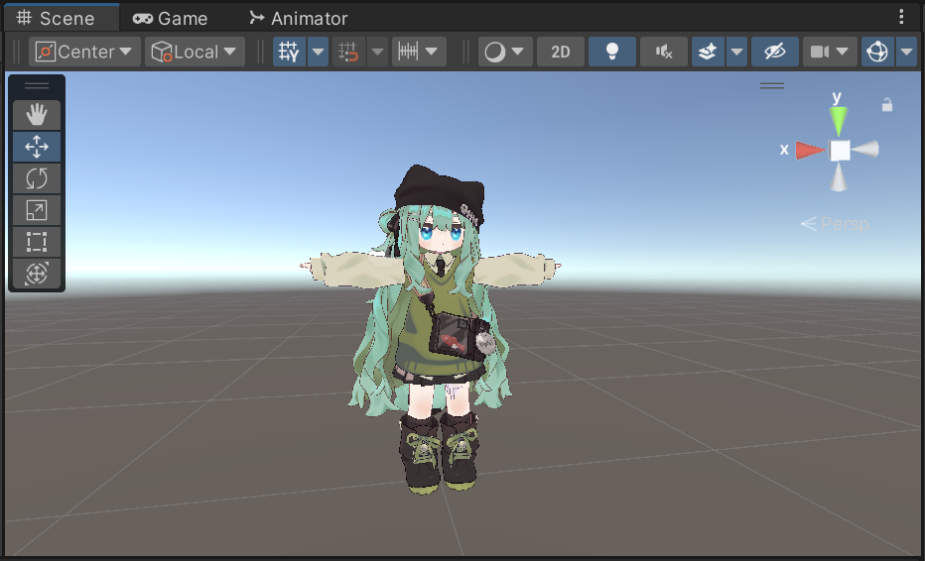Open the scene camera settings dropdown
Viewport: 925px width, 561px height.
point(830,52)
